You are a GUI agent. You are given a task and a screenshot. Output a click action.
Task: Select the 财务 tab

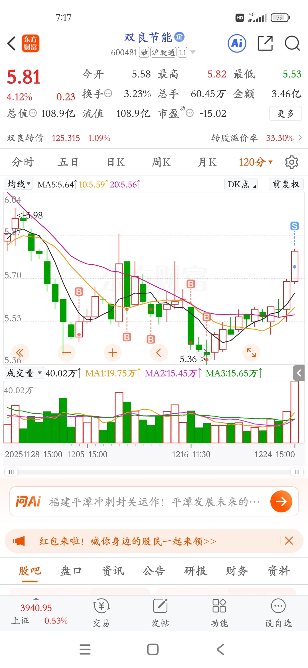[x=237, y=571]
